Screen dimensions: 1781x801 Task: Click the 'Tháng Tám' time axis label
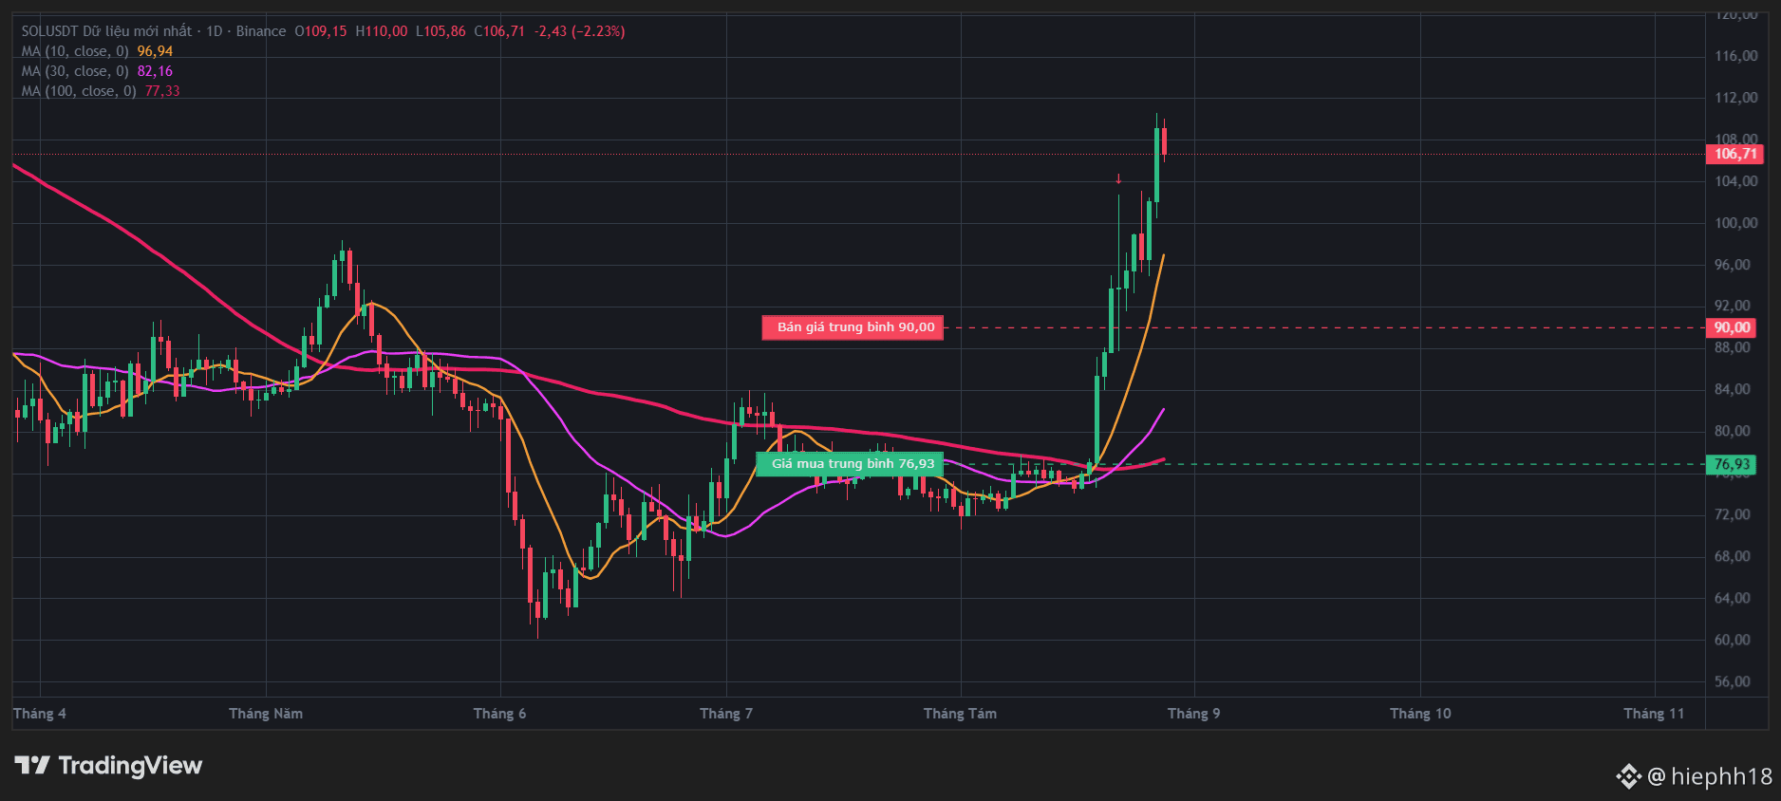coord(960,714)
